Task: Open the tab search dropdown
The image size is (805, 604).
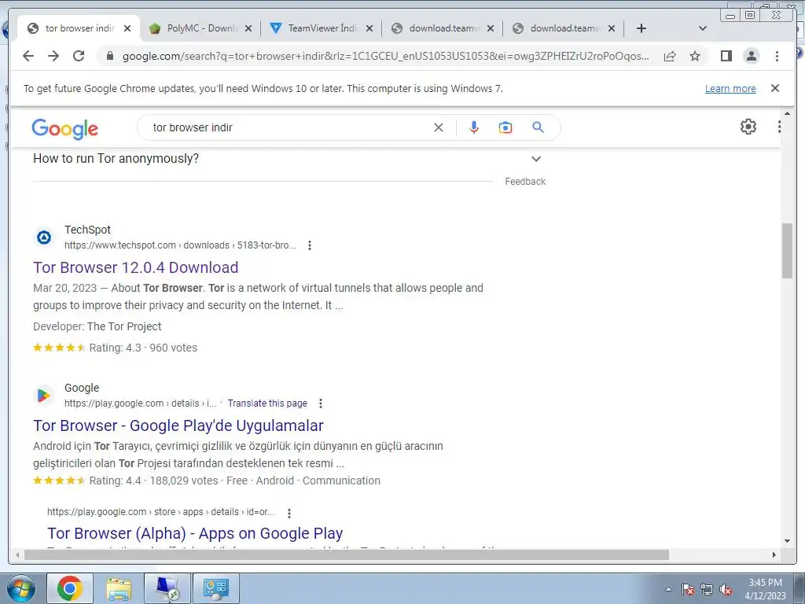Action: pyautogui.click(x=703, y=28)
